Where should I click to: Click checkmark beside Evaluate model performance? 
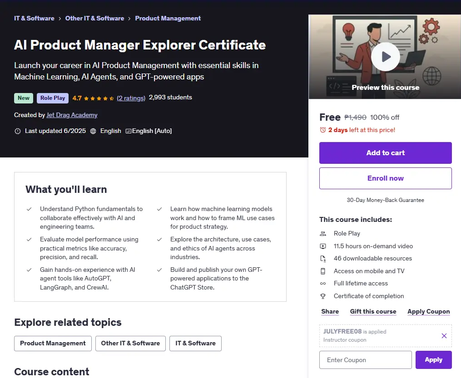pos(29,240)
